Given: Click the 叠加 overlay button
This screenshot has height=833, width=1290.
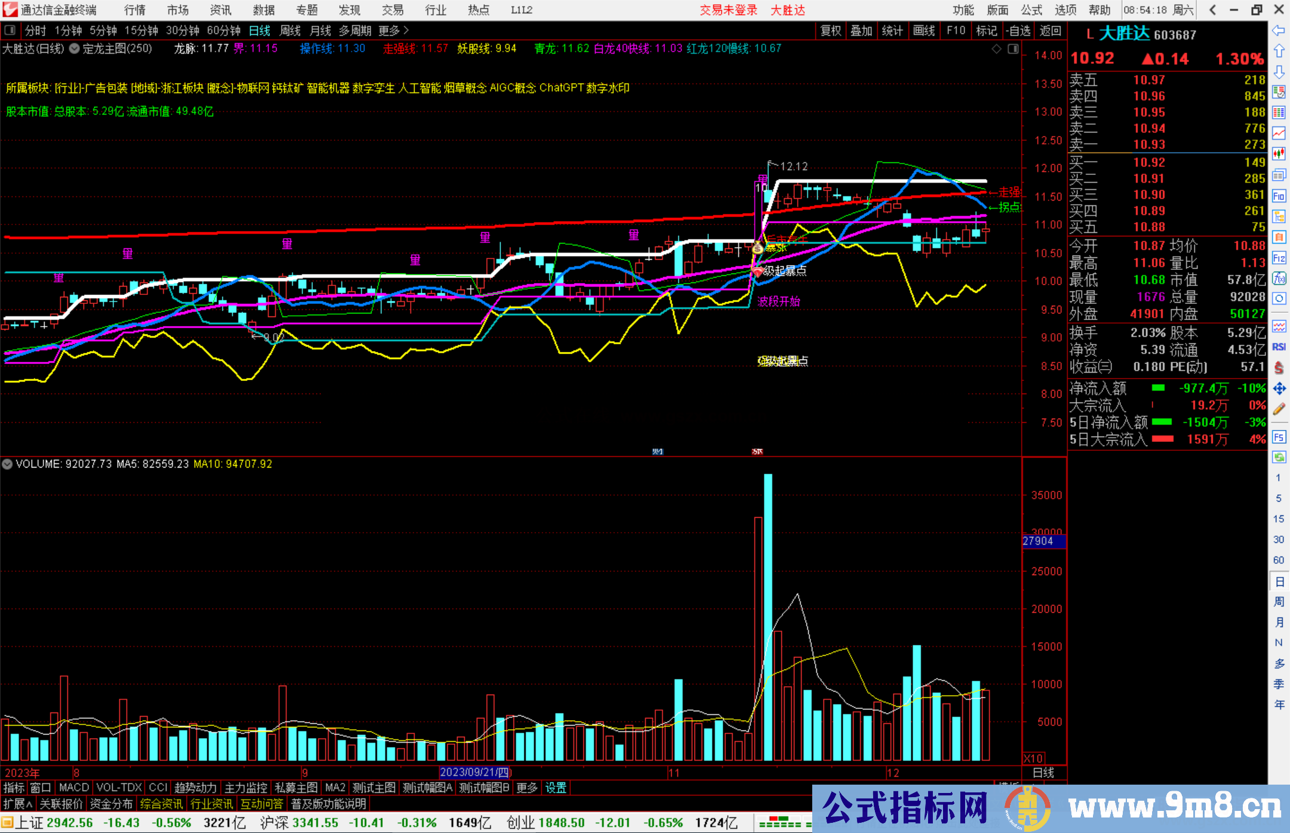Looking at the screenshot, I should click(862, 30).
